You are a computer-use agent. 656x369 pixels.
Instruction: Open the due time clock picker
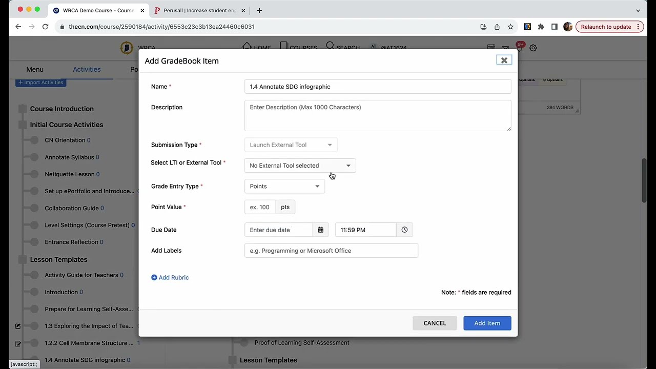pyautogui.click(x=404, y=230)
